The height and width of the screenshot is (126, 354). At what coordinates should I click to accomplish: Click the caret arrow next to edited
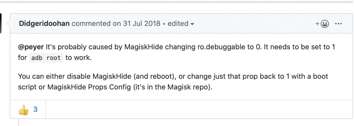coord(192,24)
